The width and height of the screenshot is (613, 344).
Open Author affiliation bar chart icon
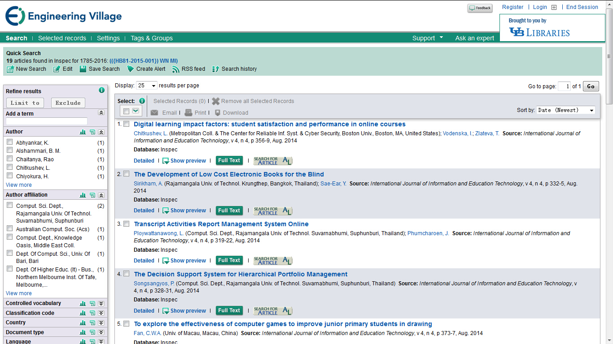coord(83,195)
